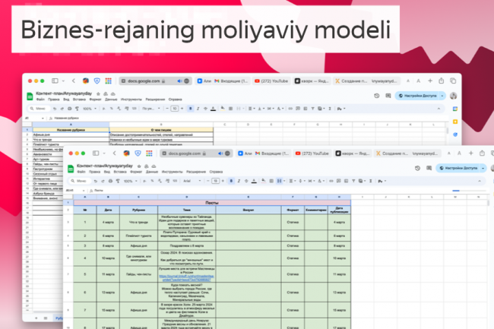494x329 pixels.
Task: Click Undo in the front Sheets window toolbar
Action: [x=96, y=181]
